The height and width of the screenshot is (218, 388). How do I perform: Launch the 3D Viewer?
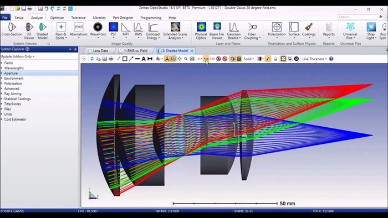coord(29,30)
